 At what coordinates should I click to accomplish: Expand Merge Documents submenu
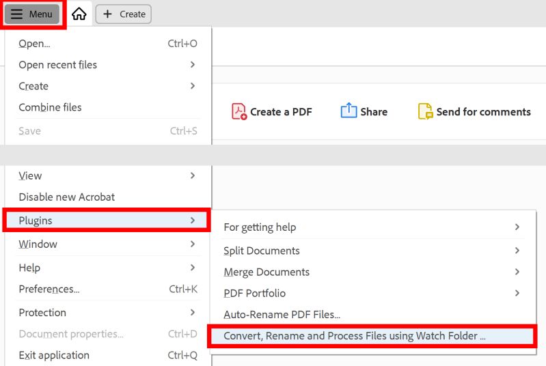click(x=372, y=272)
